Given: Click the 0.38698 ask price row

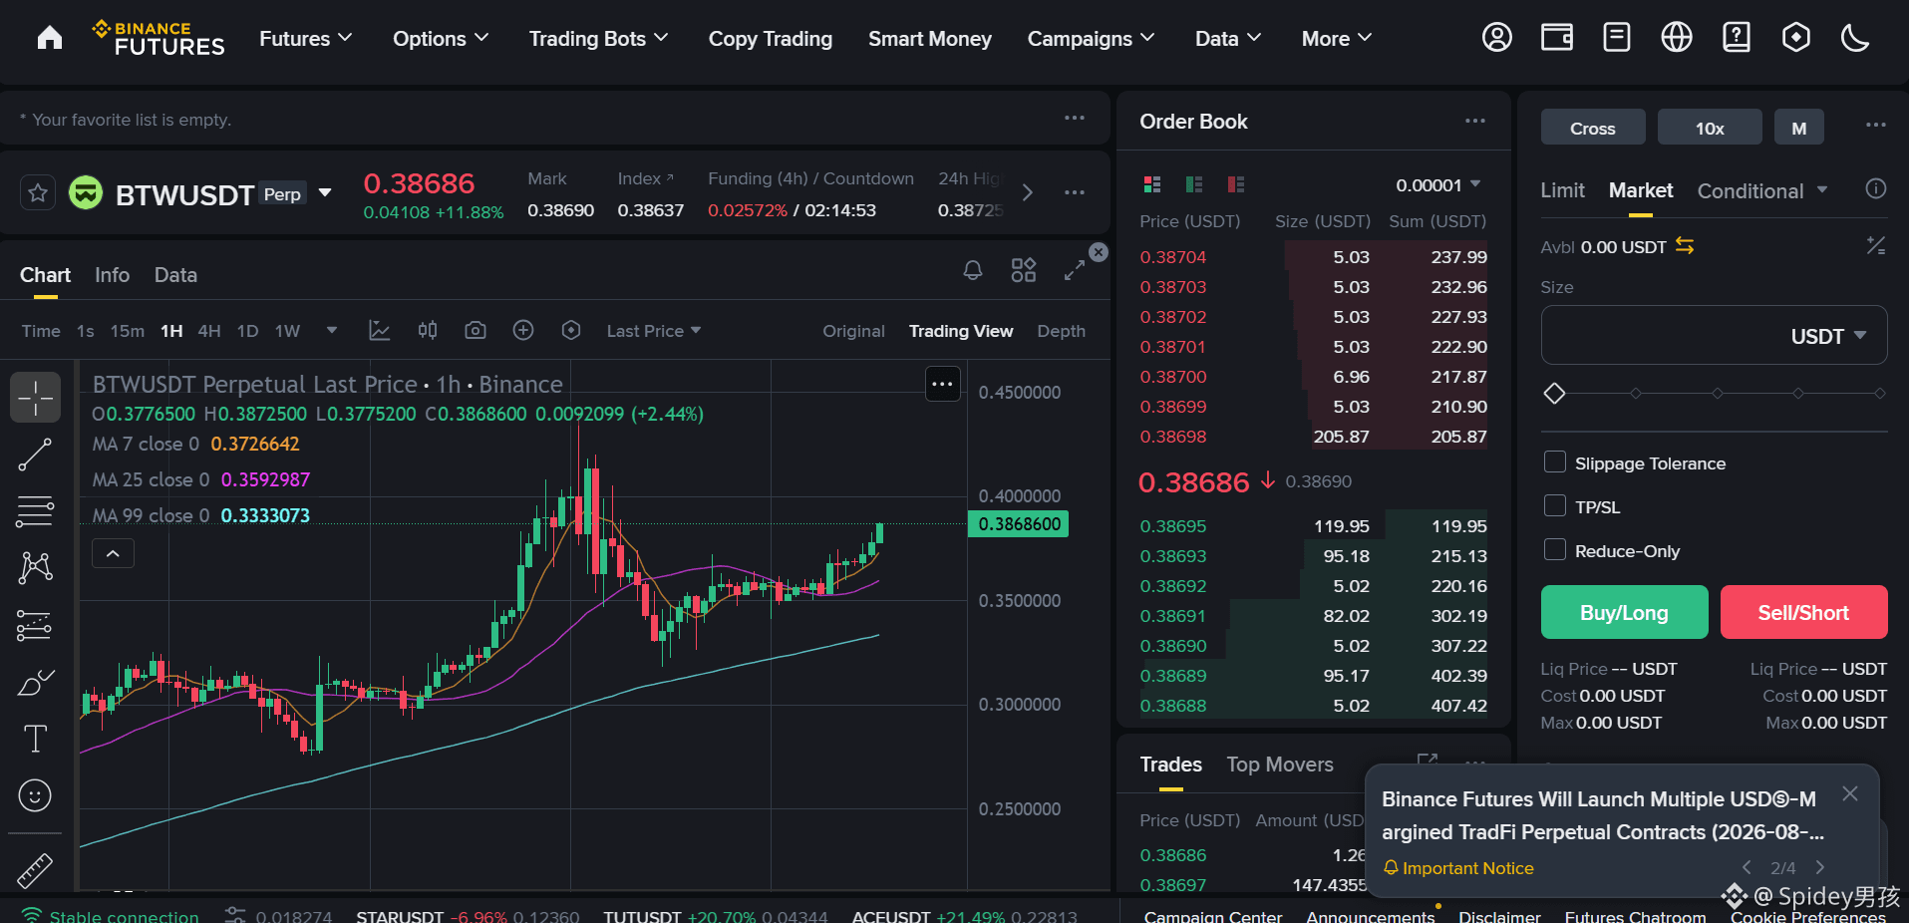Looking at the screenshot, I should [x=1313, y=437].
